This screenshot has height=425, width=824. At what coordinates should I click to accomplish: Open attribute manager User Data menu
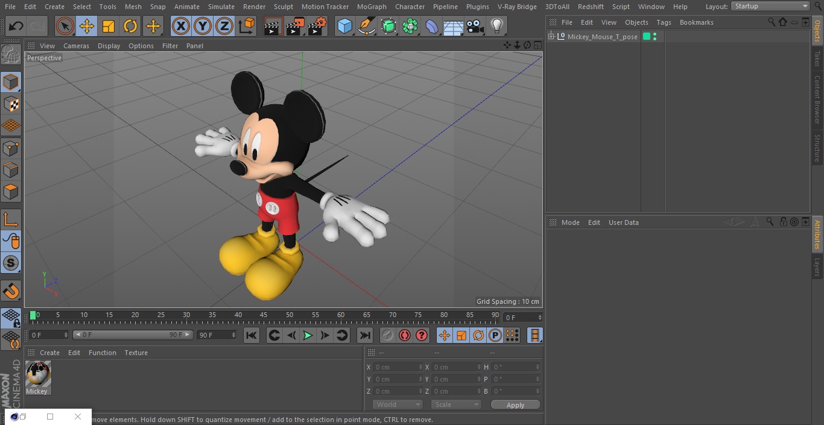pyautogui.click(x=624, y=222)
